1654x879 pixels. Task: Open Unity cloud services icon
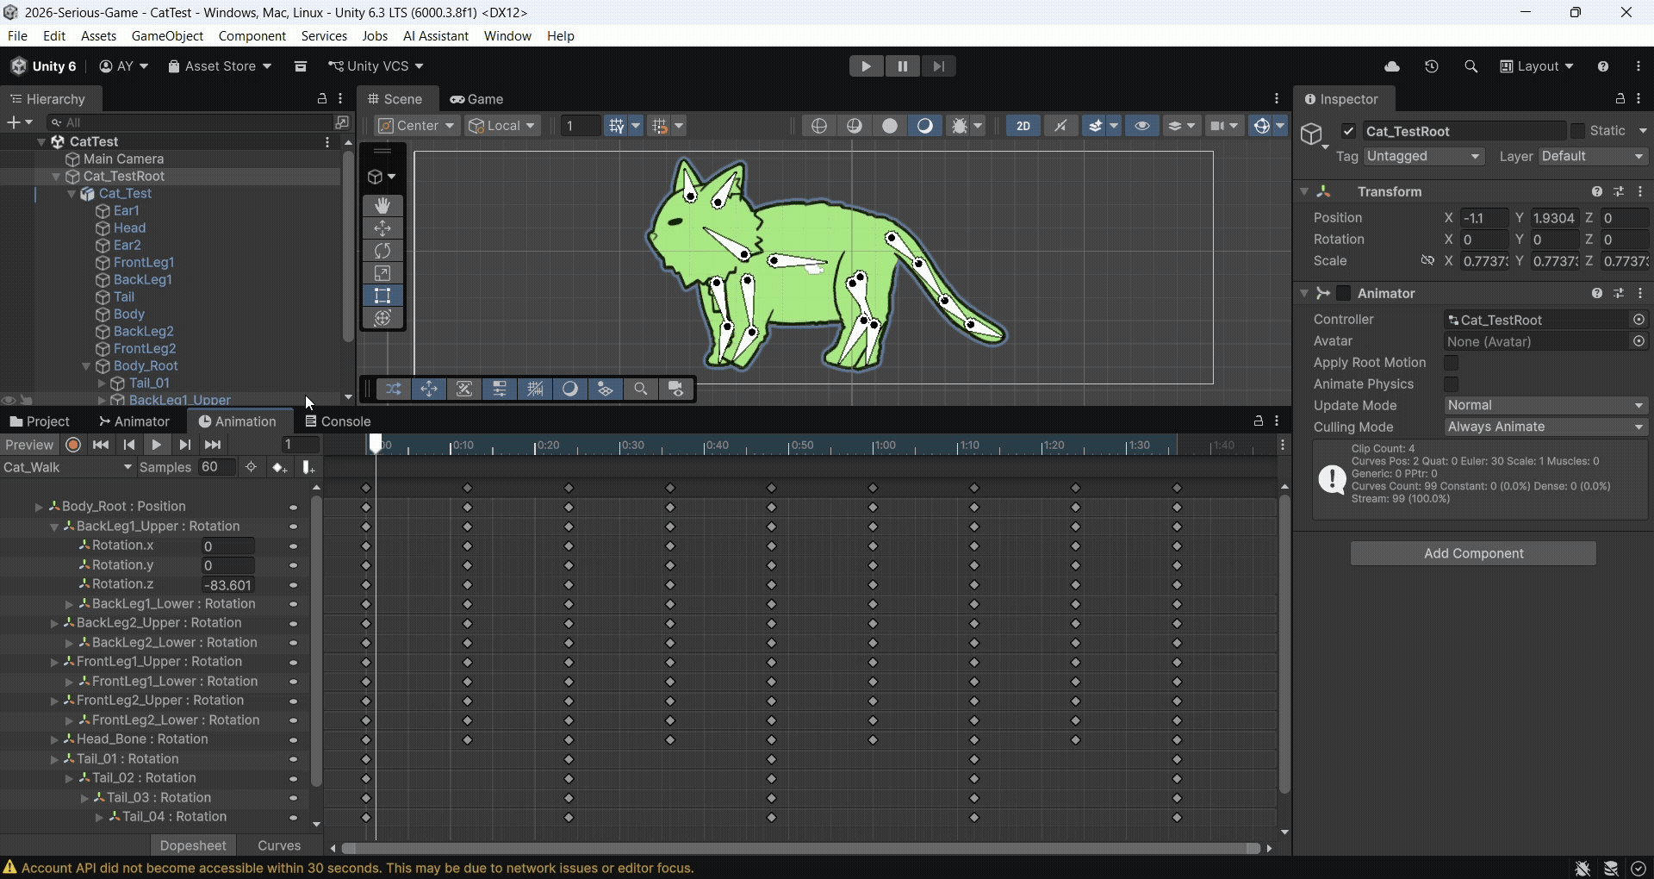1392,66
